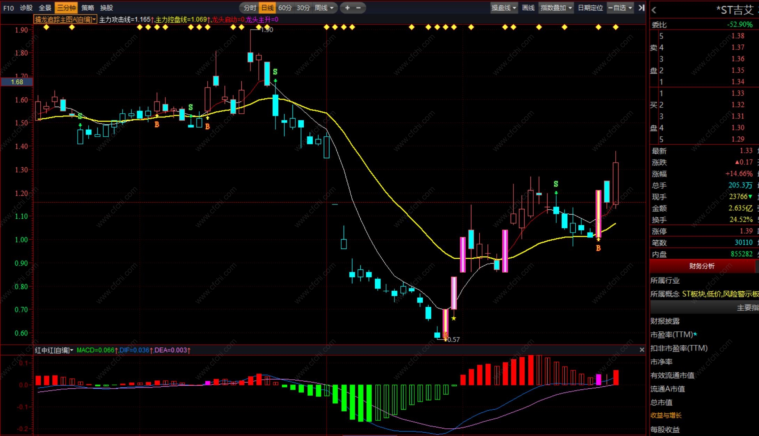Open the F10 company info menu
This screenshot has height=436, width=759.
[x=8, y=8]
